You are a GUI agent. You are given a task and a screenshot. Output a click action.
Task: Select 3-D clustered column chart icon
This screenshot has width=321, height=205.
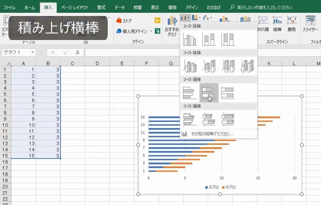pyautogui.click(x=190, y=66)
